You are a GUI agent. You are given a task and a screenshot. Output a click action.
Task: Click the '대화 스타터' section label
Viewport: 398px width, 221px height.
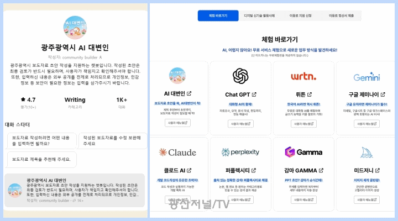pos(17,124)
